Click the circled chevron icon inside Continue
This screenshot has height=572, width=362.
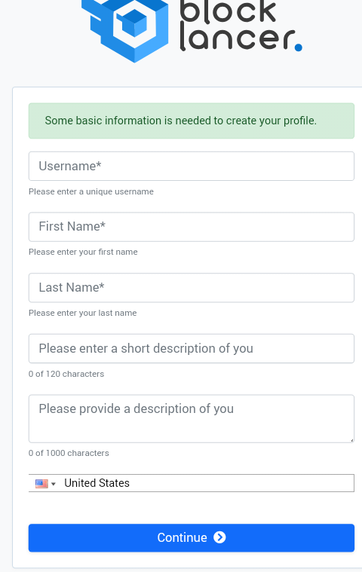[219, 537]
